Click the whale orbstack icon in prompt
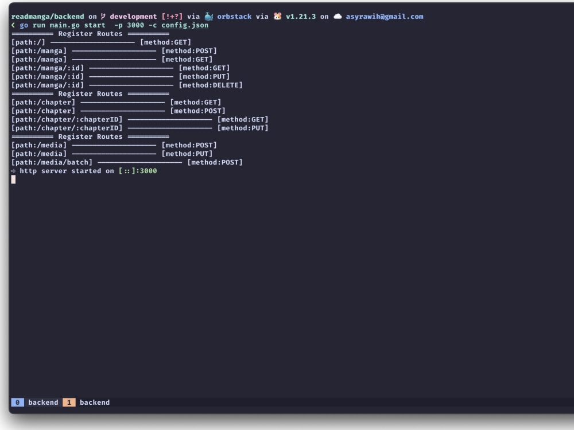The height and width of the screenshot is (430, 574). click(x=209, y=17)
